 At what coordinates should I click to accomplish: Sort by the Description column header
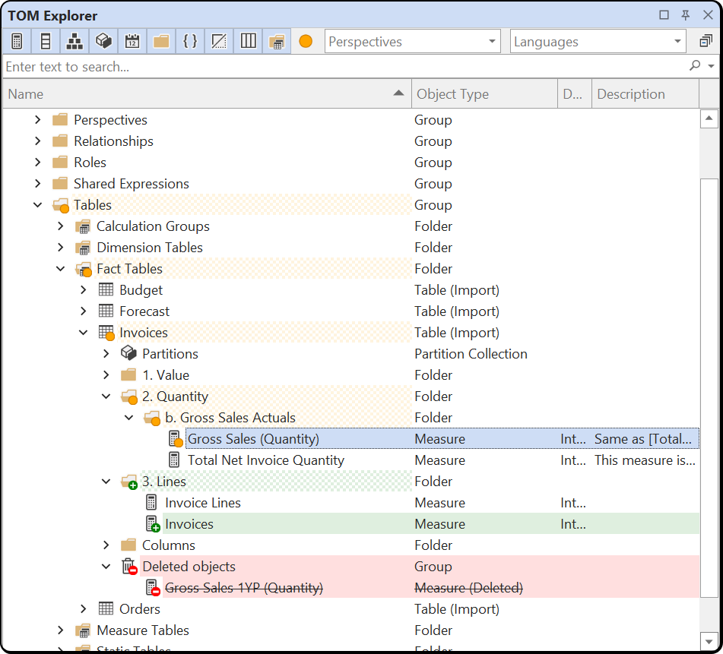645,94
